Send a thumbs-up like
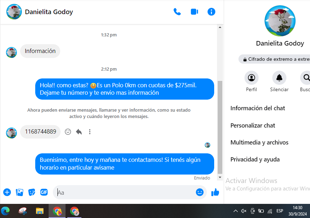 (x=215, y=192)
